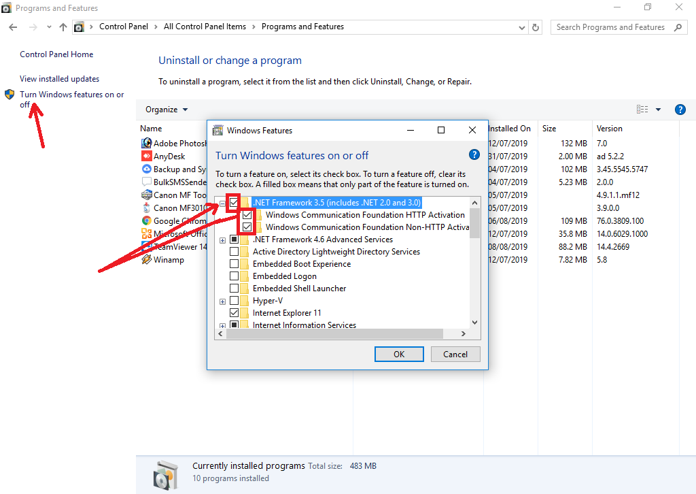Uncheck the Internet Explorer 11 checkbox

[234, 313]
